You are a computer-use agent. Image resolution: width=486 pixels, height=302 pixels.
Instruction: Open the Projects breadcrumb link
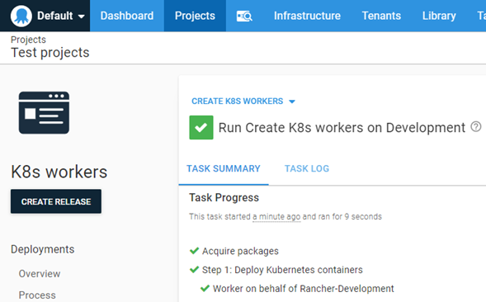[x=28, y=40]
